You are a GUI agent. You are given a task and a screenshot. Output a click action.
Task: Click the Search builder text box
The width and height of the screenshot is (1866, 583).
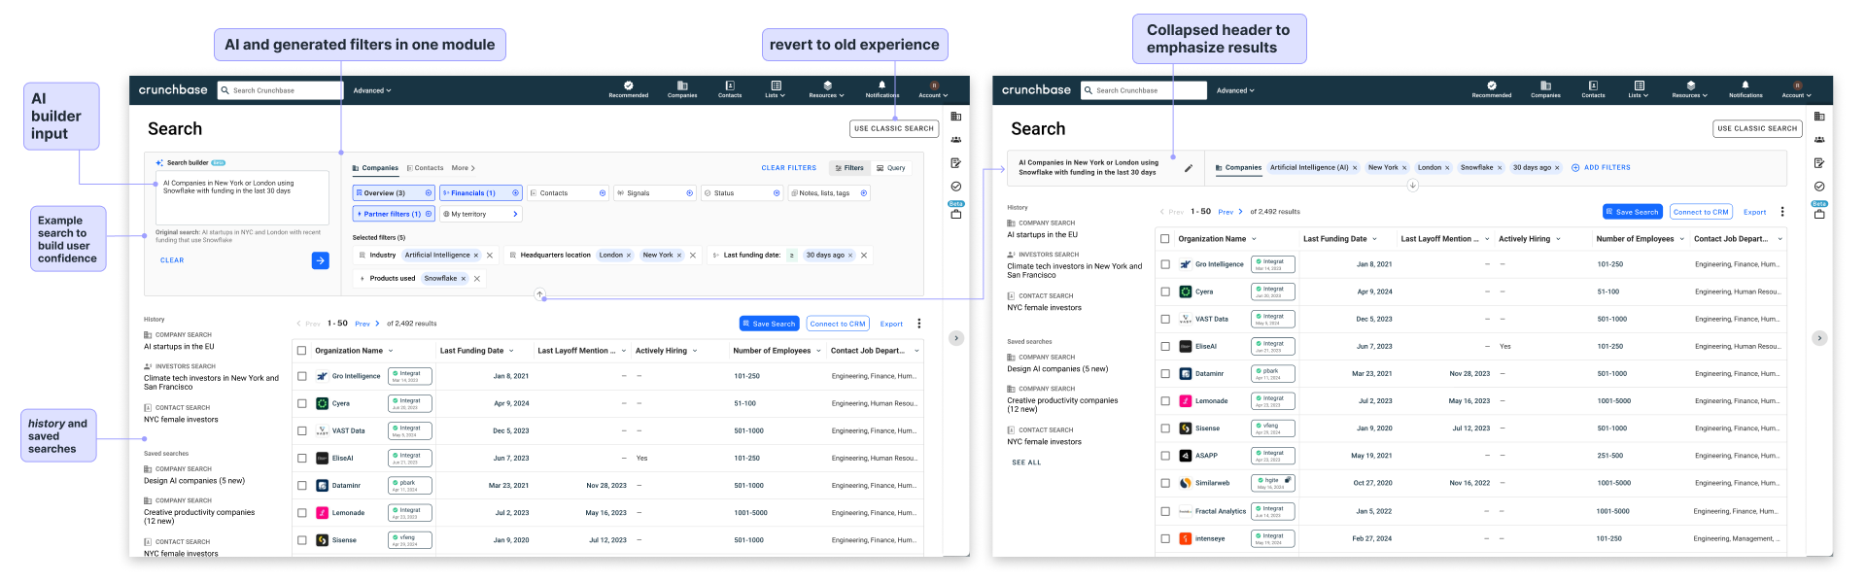click(x=242, y=198)
